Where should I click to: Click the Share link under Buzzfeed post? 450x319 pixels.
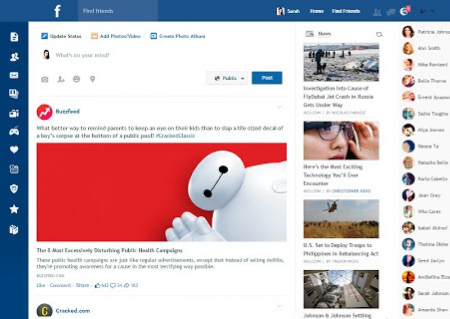(x=82, y=285)
